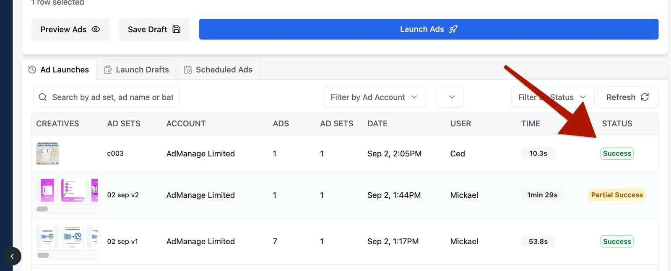Save the current draft
Screen dimensions: 671x271
pos(154,29)
